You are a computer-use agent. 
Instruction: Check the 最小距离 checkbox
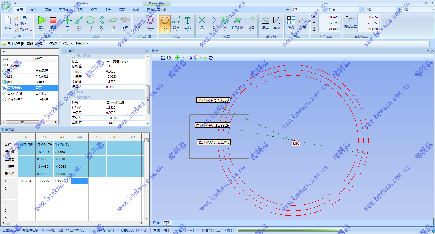coord(73,56)
